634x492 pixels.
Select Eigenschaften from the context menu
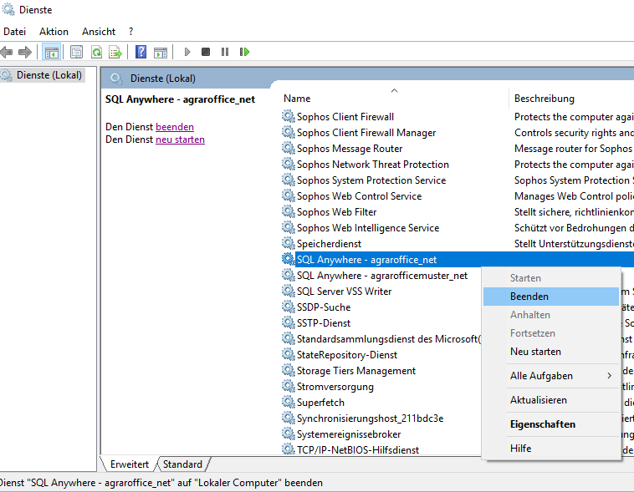pyautogui.click(x=543, y=424)
